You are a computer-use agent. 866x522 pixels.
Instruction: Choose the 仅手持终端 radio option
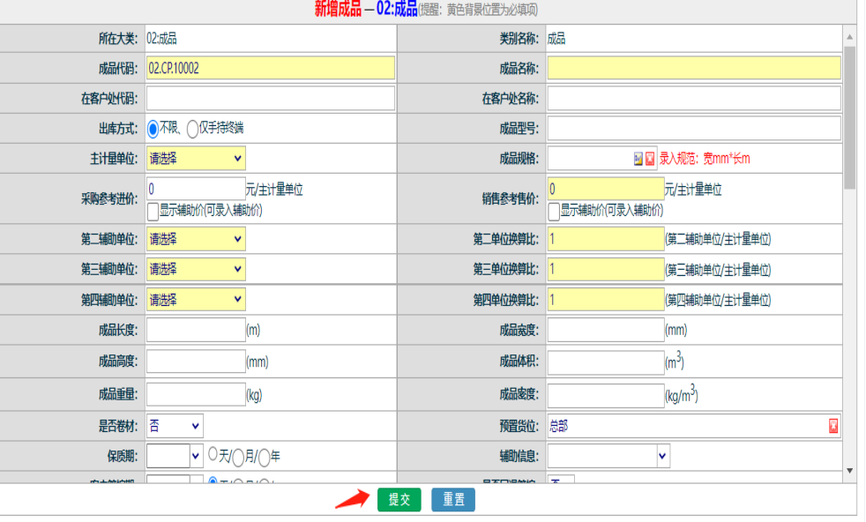click(192, 129)
